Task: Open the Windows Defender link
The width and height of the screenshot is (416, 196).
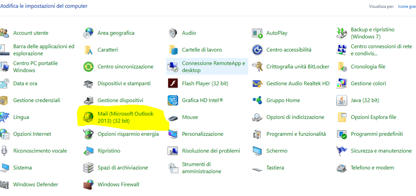Action: coord(36,184)
